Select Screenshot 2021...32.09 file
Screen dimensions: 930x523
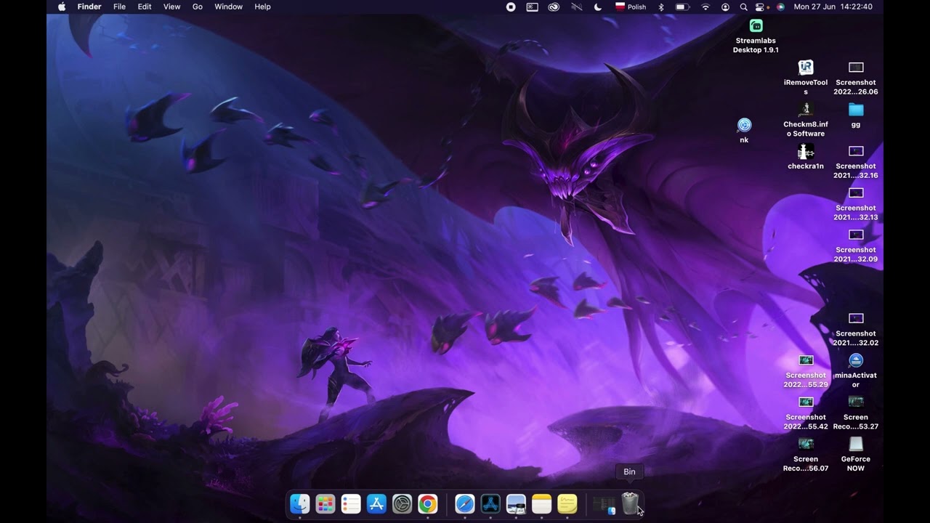[x=856, y=235]
